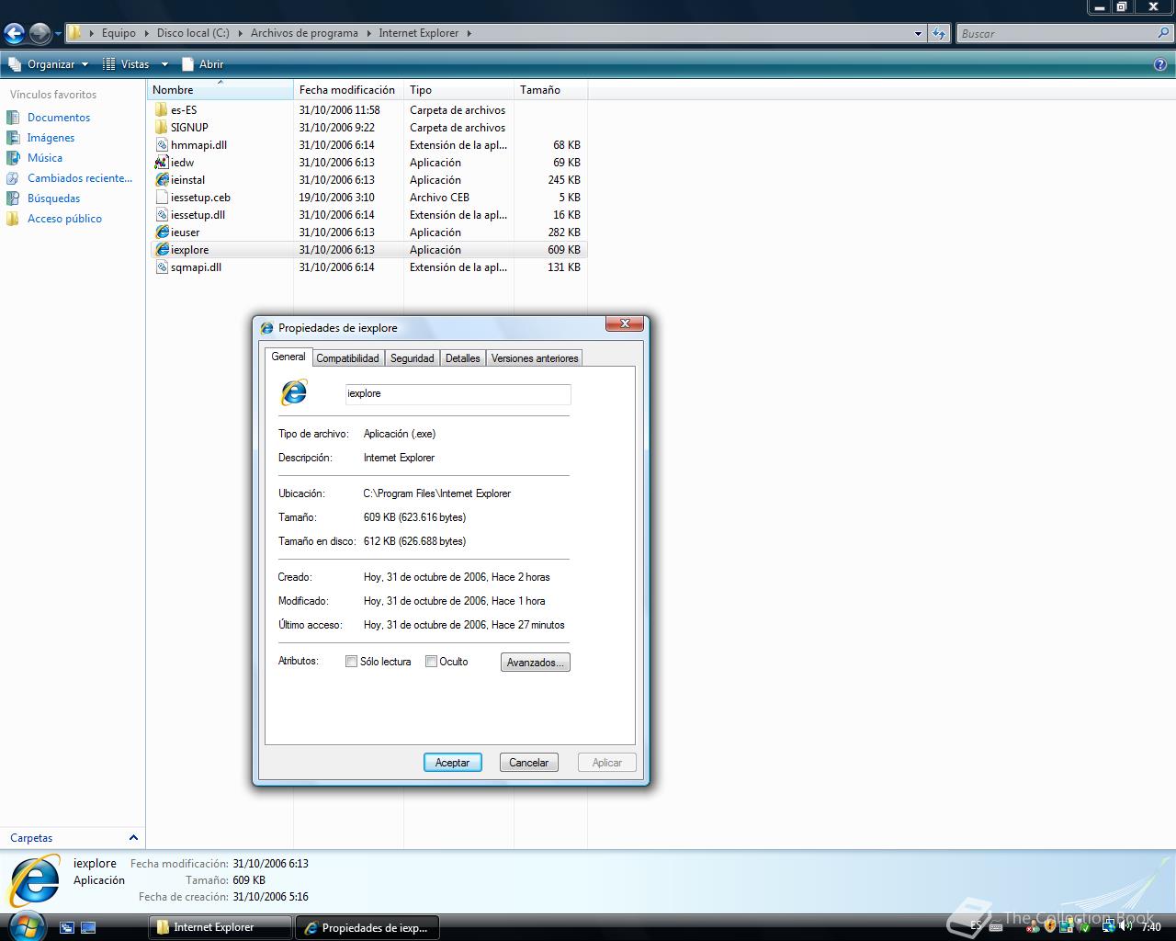This screenshot has width=1176, height=941.
Task: Click the Equipo breadcrumb segment
Action: [119, 33]
